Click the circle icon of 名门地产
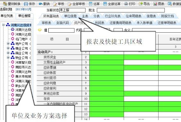Viewport: 181px width, 122px height. click(12, 39)
